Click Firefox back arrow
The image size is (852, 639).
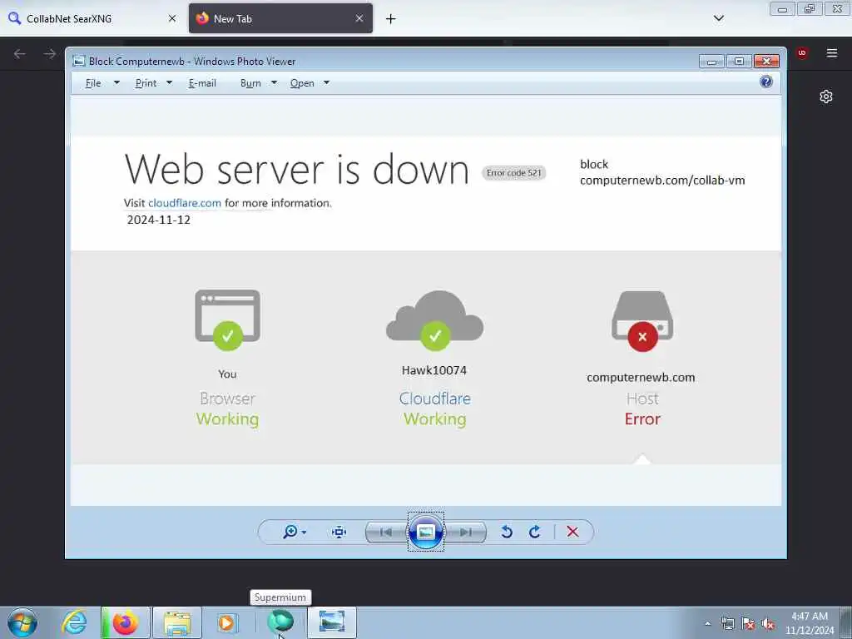coord(20,53)
